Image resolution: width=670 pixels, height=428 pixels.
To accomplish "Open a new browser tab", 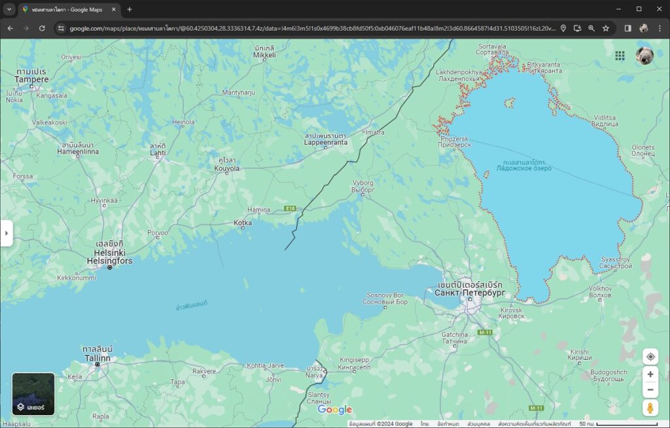I will click(130, 9).
